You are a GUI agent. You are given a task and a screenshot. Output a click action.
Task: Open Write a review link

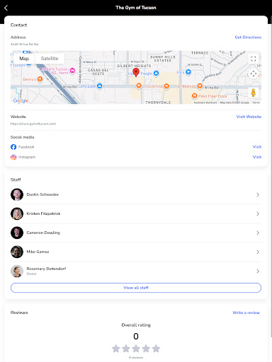(246, 313)
